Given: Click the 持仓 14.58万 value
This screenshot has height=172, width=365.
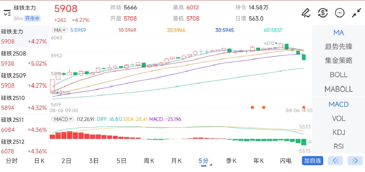Looking at the screenshot, I should [x=259, y=7].
